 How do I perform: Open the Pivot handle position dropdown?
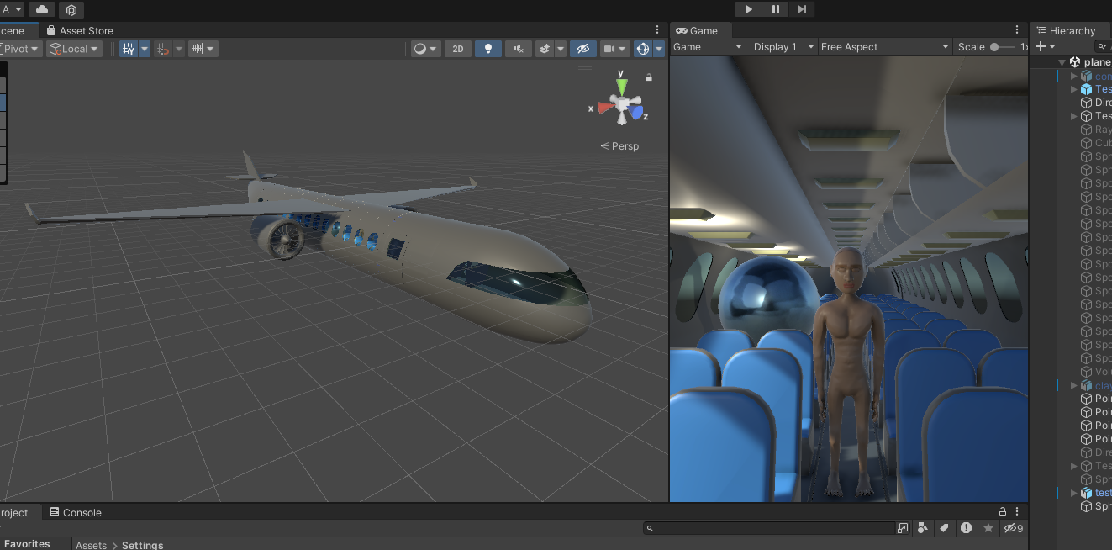[x=20, y=49]
